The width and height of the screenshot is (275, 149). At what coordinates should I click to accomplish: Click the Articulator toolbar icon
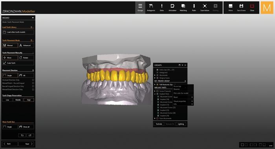[172, 8]
